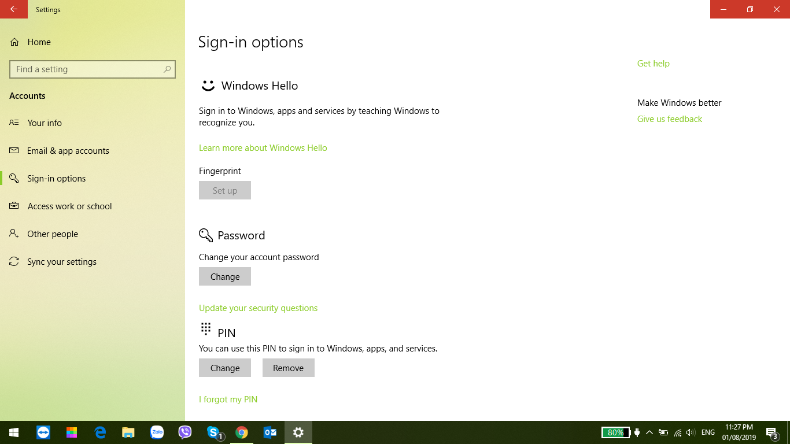
Task: Click the Remove PIN button
Action: click(x=289, y=368)
